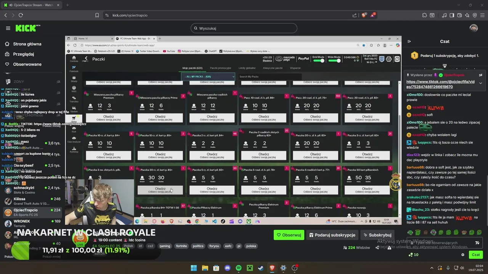488x274 pixels.
Task: Open the Brave VPN shield icon
Action: point(475,15)
